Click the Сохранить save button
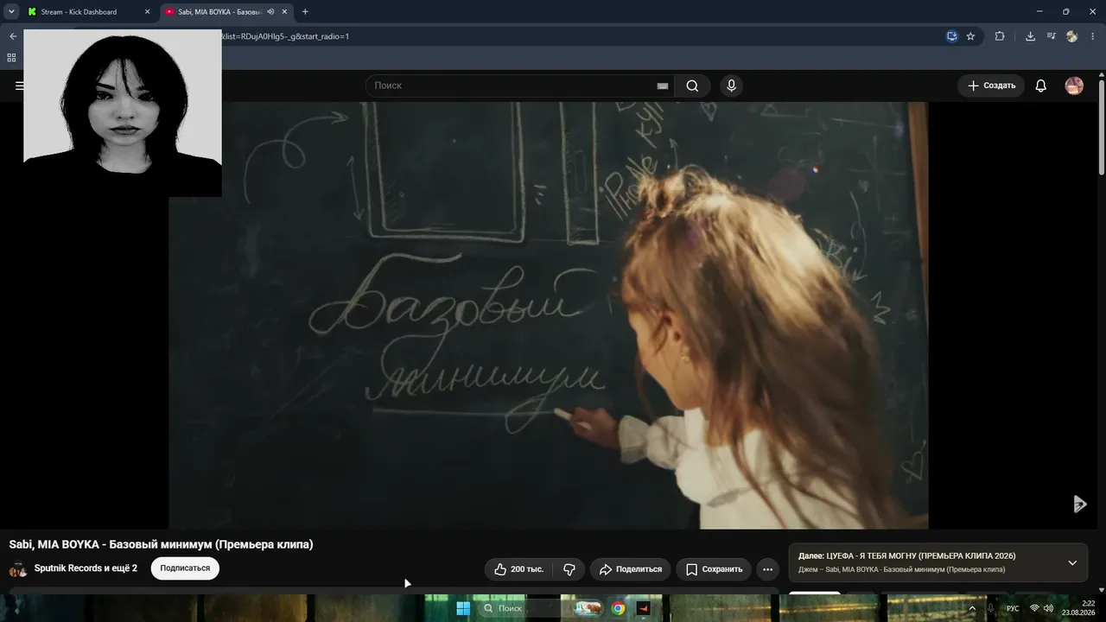Image resolution: width=1106 pixels, height=622 pixels. [714, 569]
